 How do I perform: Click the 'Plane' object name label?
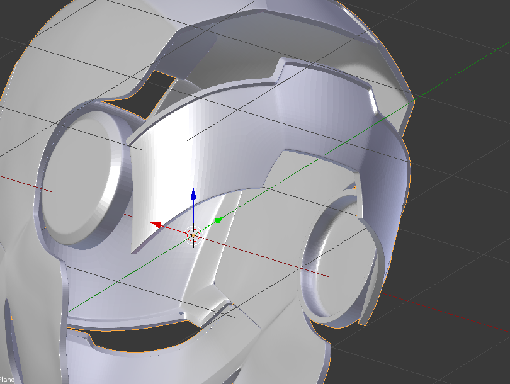coord(7,380)
